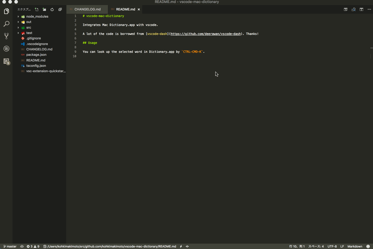The image size is (373, 249).
Task: Change file encoding UTF-8
Action: tap(332, 246)
